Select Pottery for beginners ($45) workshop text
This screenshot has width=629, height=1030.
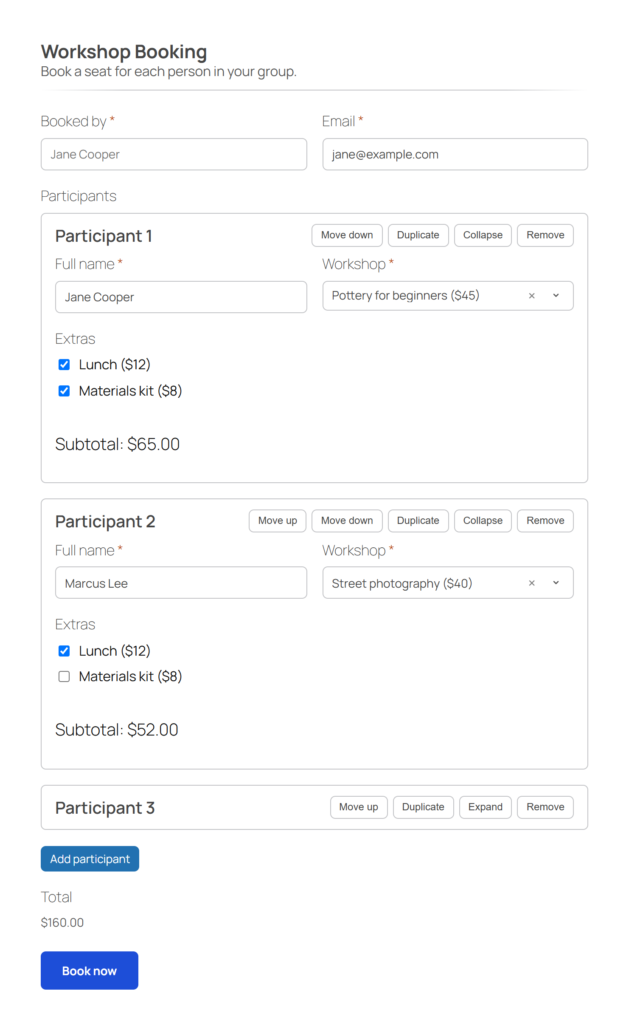point(405,295)
